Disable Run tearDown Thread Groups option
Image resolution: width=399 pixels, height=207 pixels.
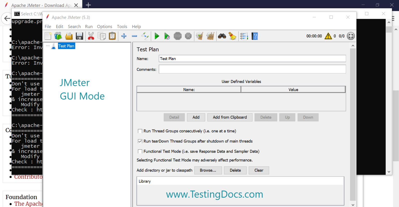[x=140, y=141]
